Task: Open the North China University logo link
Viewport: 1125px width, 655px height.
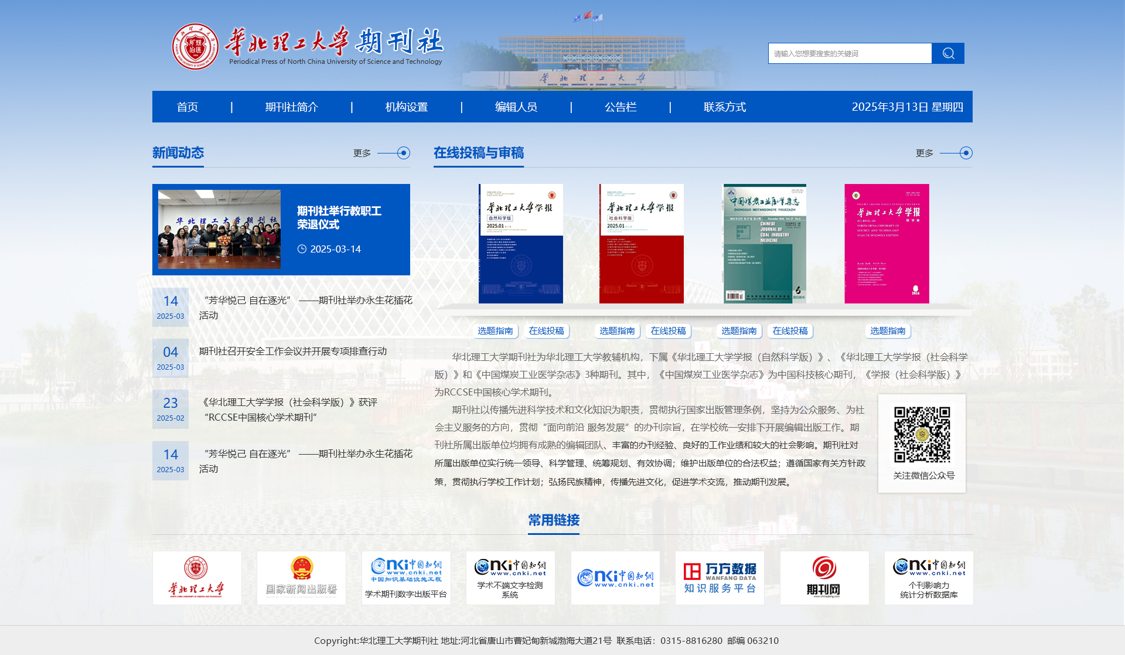Action: point(197,578)
